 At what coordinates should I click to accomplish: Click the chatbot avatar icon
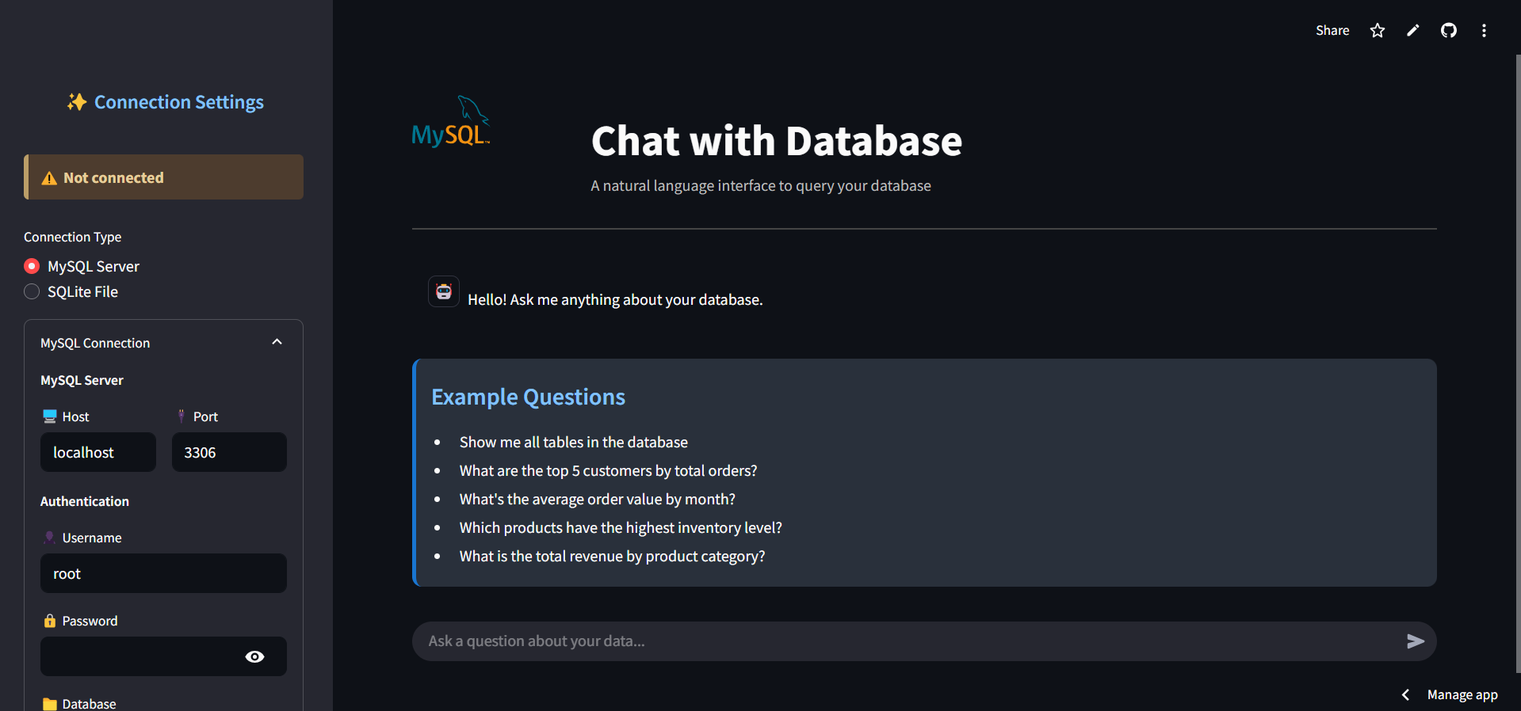coord(444,291)
